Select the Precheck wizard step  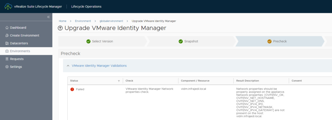[277, 41]
